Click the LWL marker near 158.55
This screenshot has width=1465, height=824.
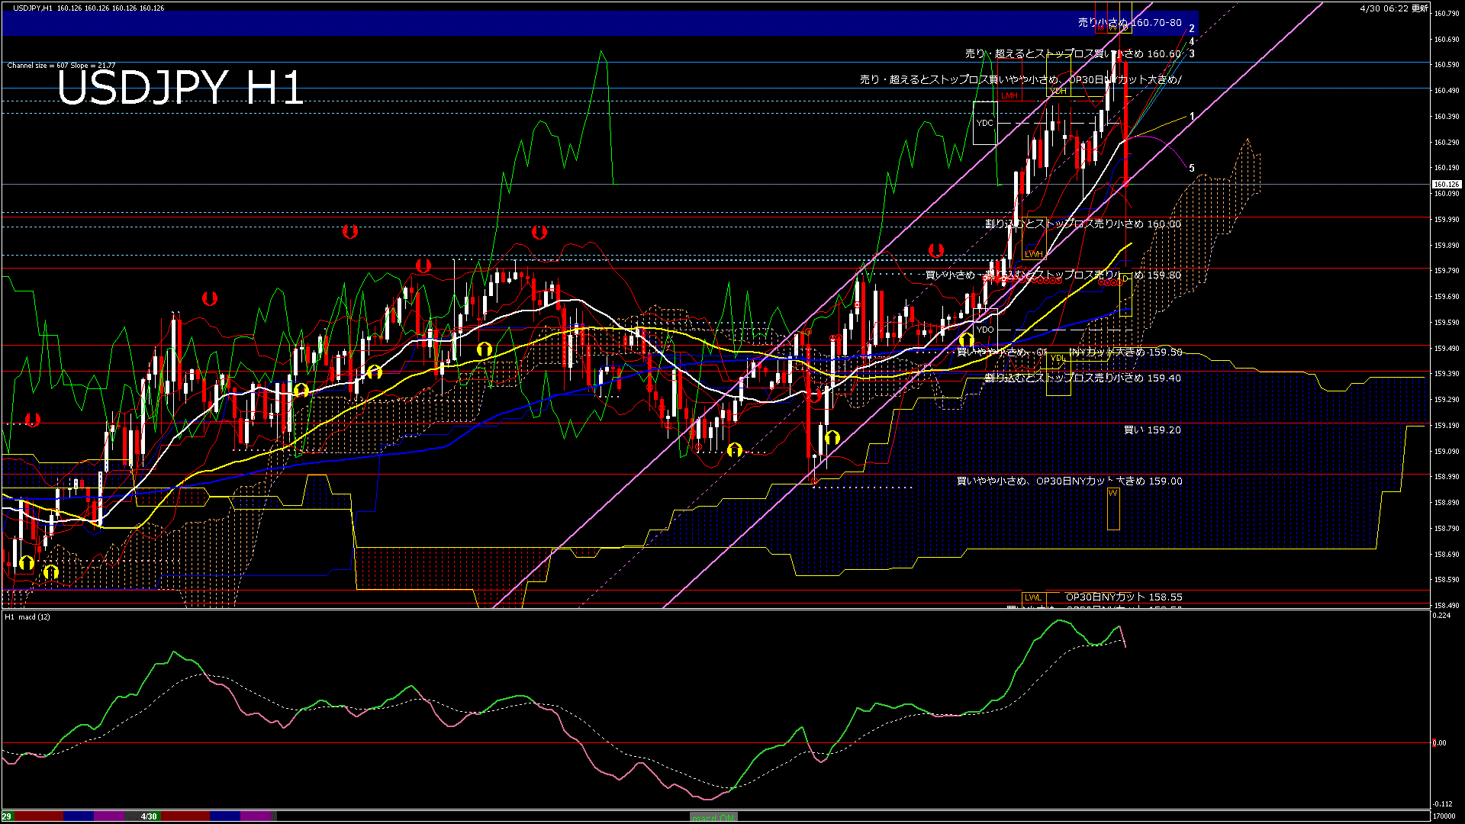[1033, 597]
